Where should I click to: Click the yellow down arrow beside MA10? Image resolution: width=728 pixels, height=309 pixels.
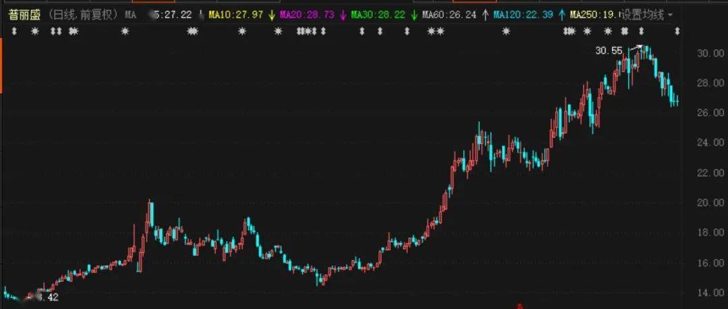272,15
